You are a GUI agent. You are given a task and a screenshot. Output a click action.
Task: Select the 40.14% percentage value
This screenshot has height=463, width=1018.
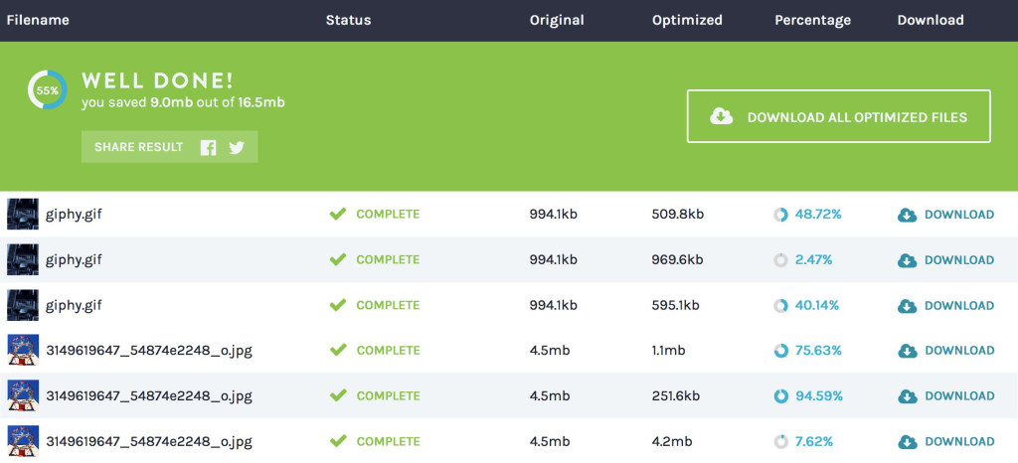817,305
